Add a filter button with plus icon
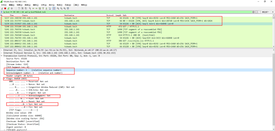275x131 pixels. [273, 12]
